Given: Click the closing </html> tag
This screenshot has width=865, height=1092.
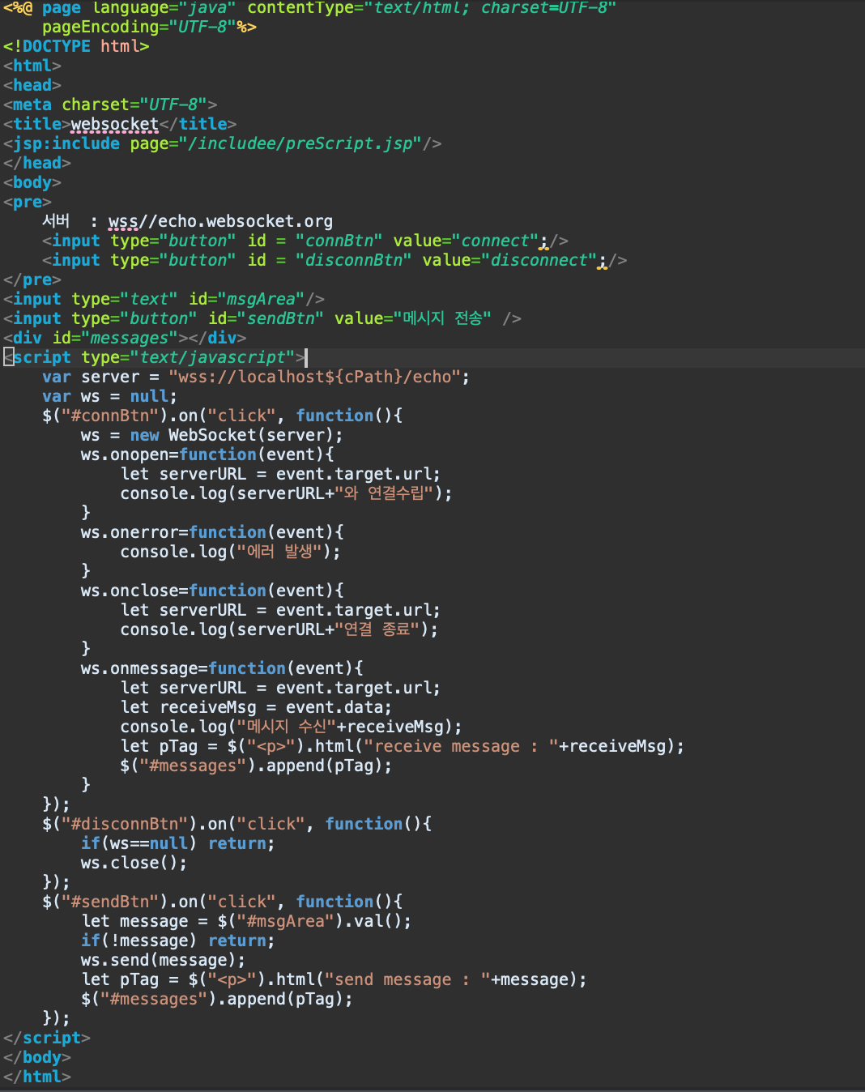Looking at the screenshot, I should pos(37,1077).
